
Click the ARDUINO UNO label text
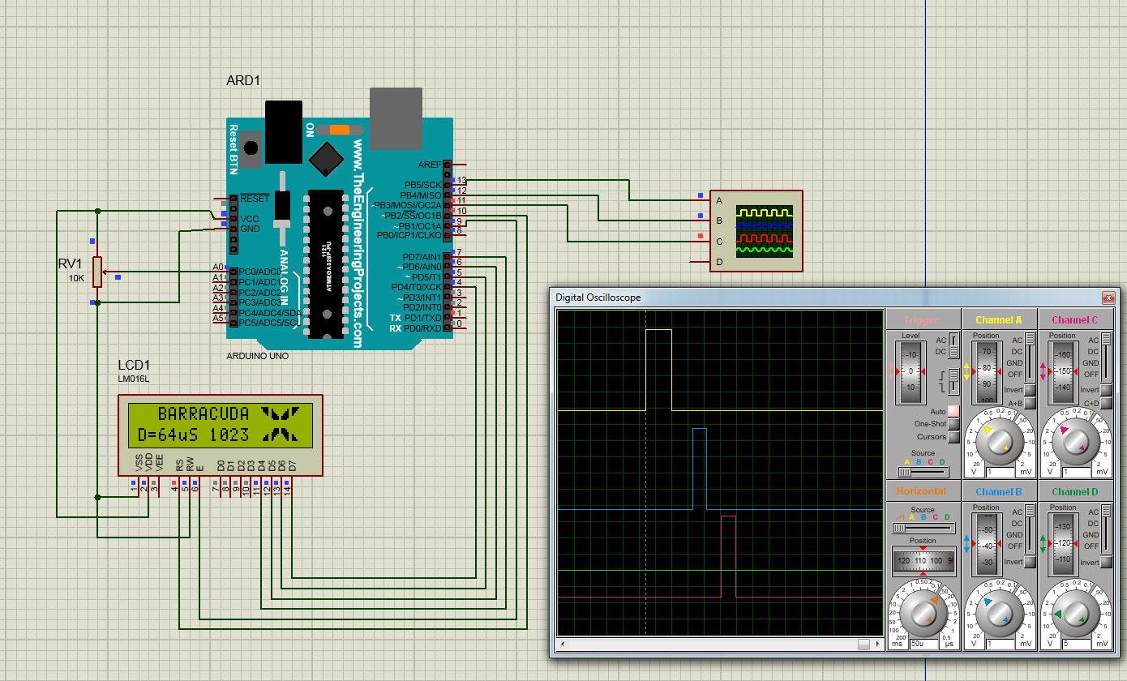point(258,356)
